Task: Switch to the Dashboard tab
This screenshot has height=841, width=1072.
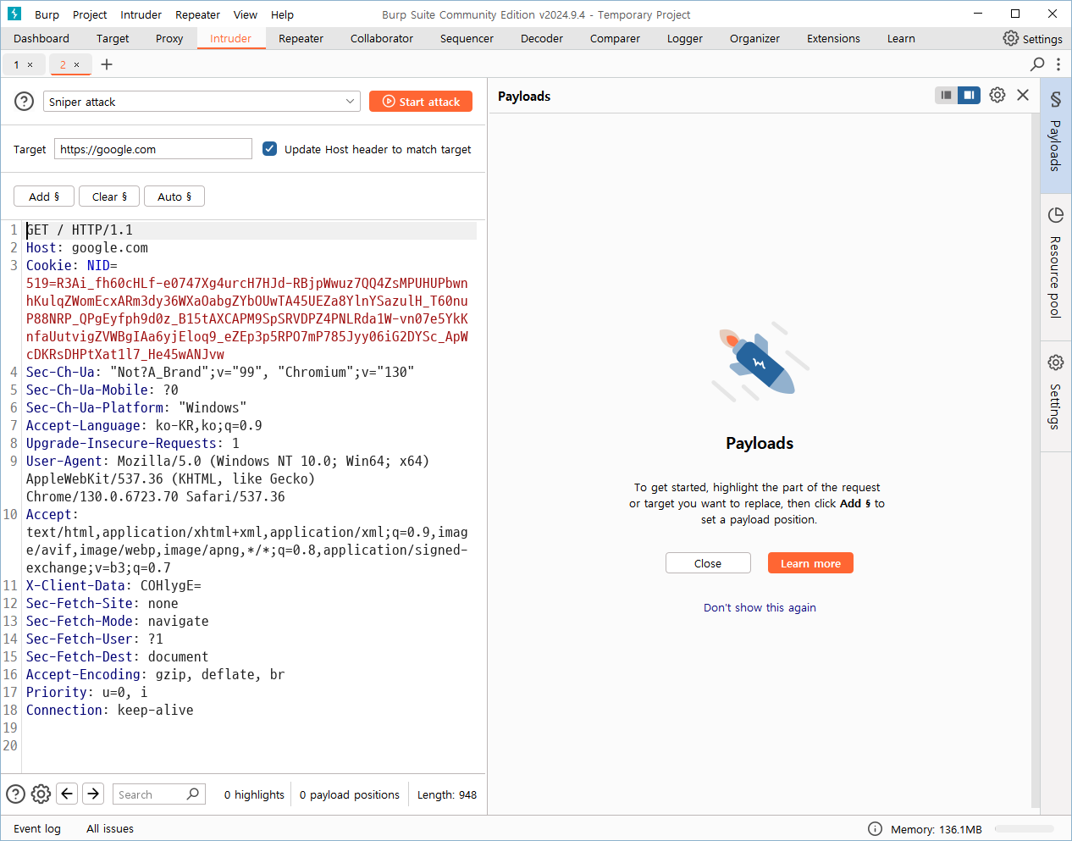Action: 41,38
